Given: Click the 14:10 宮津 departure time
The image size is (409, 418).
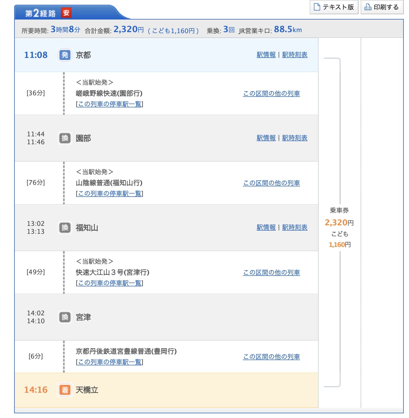Looking at the screenshot, I should pyautogui.click(x=36, y=321).
